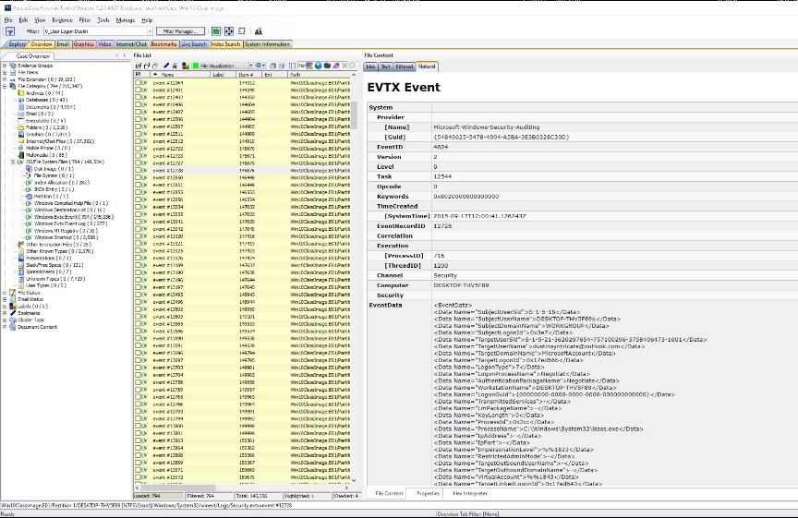798x518 pixels.
Task: Click the uncheck-all icon in File List toolbar
Action: (147, 66)
